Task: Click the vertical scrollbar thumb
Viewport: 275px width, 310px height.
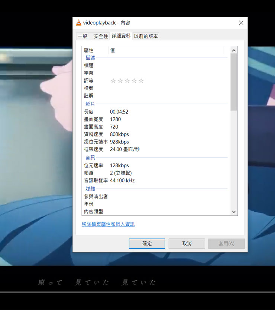Action: (234, 82)
